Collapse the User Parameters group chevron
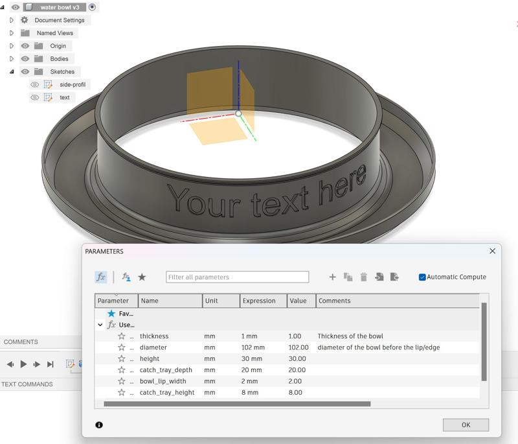The image size is (518, 444). point(100,325)
